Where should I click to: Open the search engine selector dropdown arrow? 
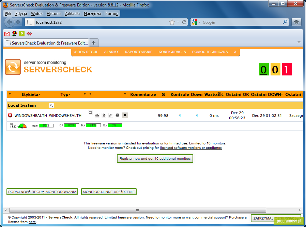click(199, 22)
